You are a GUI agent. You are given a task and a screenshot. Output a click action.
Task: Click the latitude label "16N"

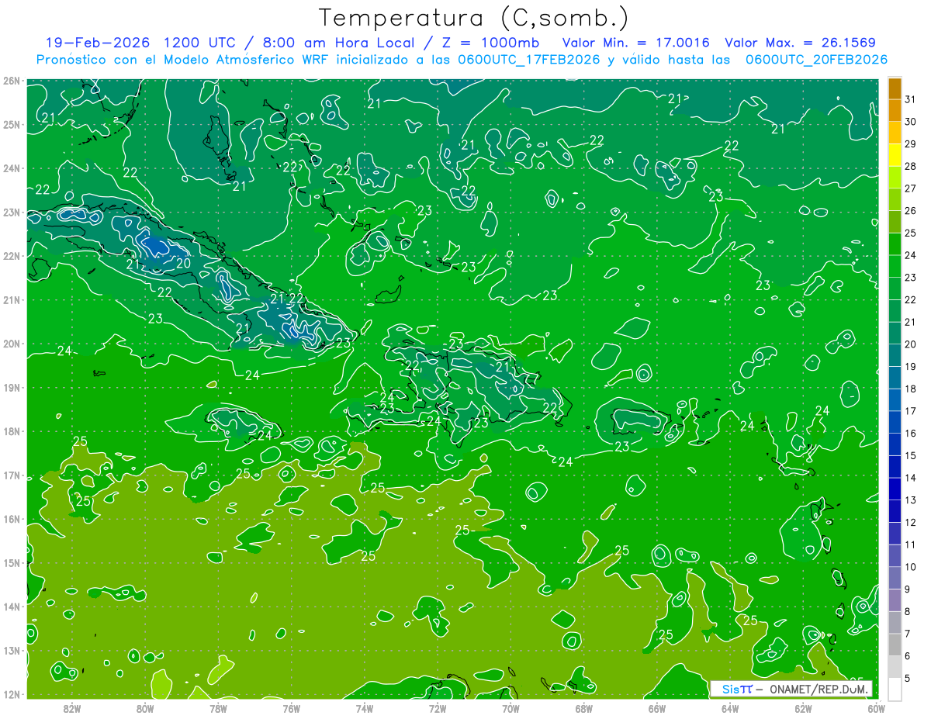point(11,519)
